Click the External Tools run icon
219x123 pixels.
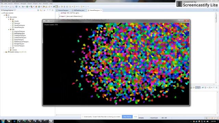(31, 6)
